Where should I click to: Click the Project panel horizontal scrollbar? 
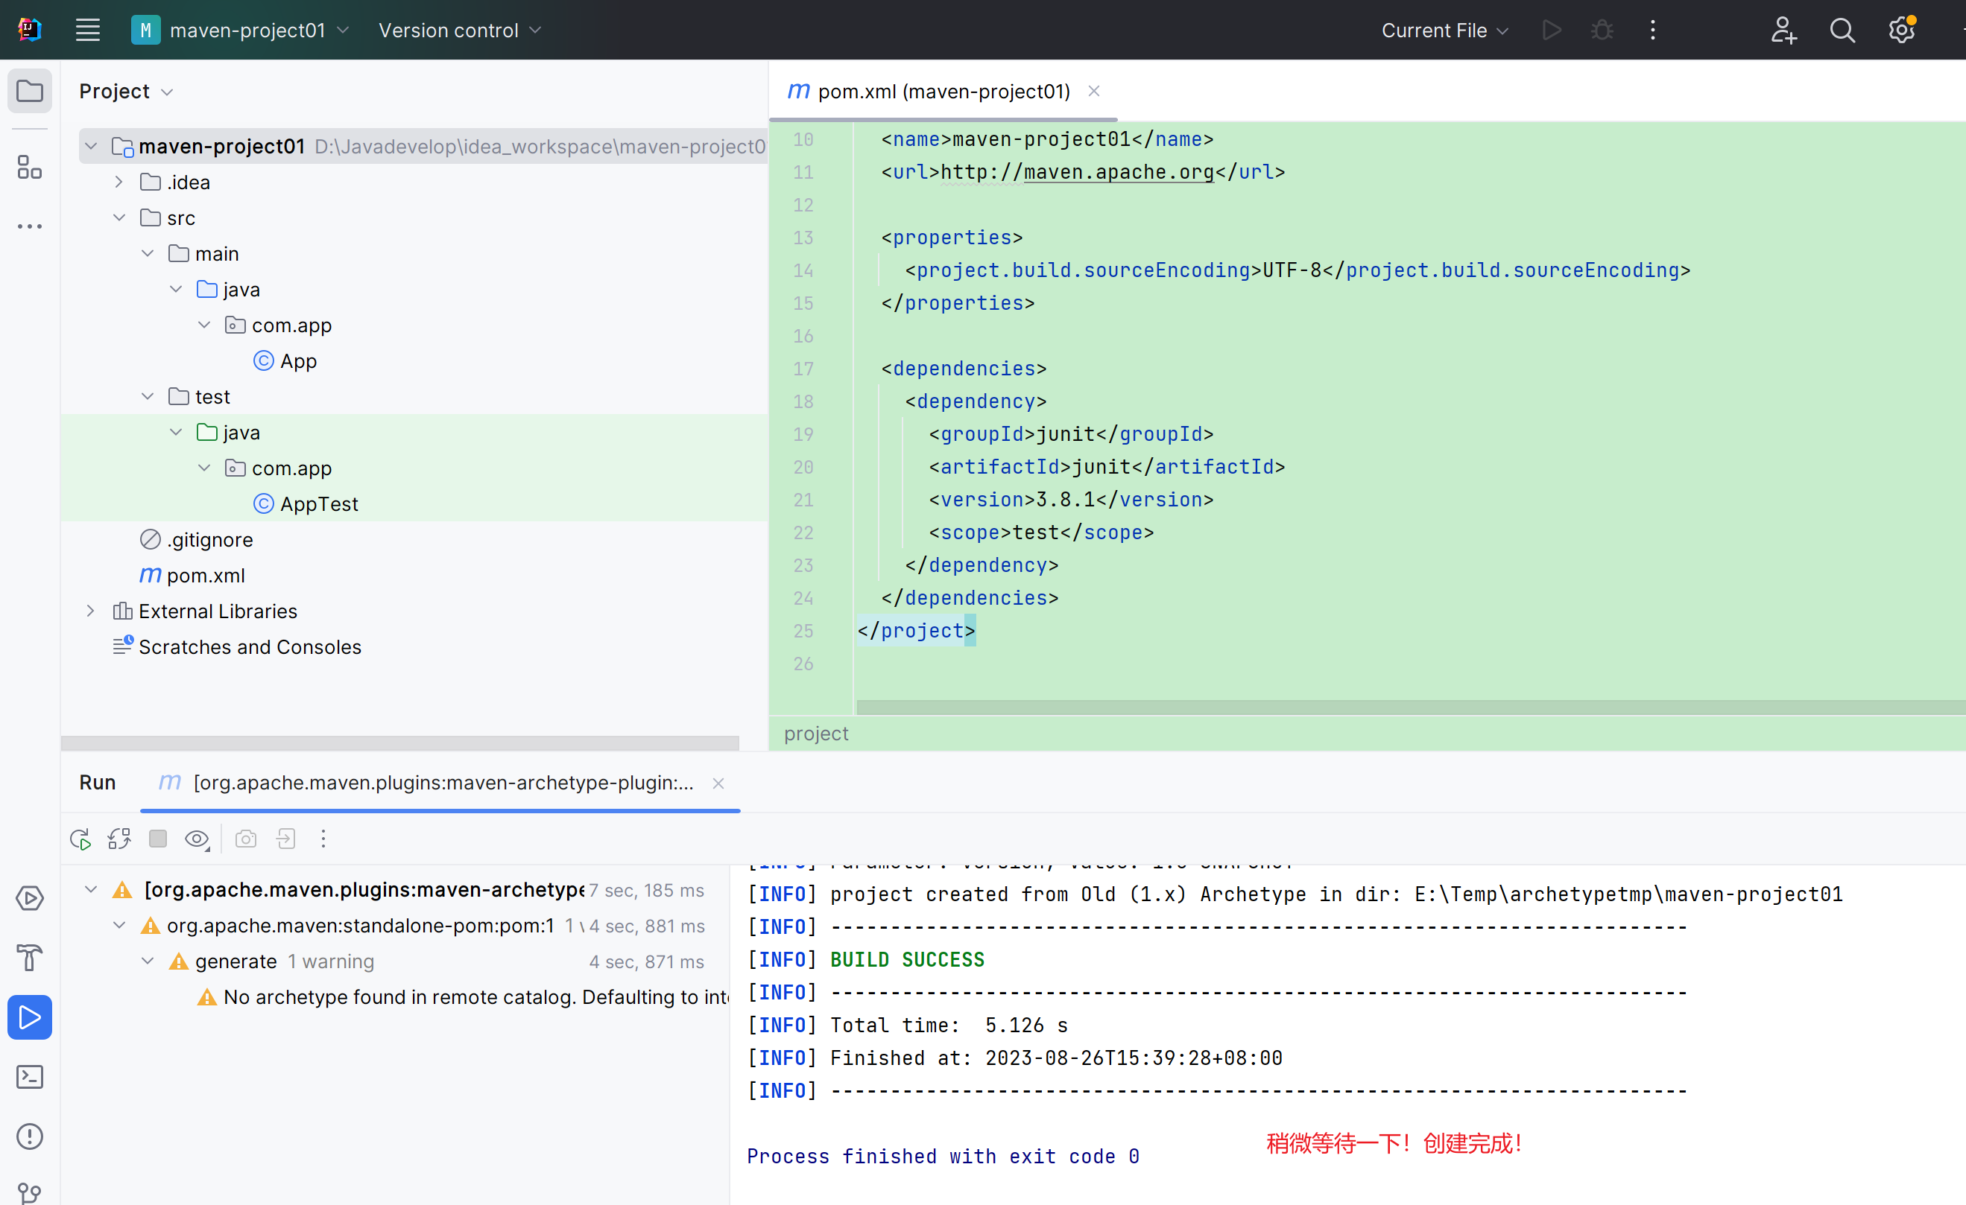click(399, 743)
